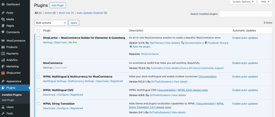Configure the WPML Multilingual CMS plugin

[63, 95]
